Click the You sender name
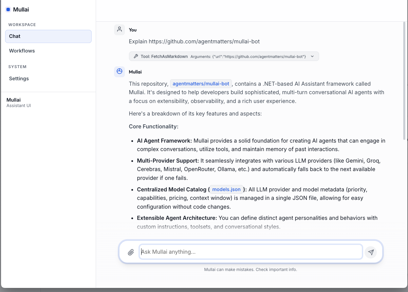 click(x=133, y=30)
